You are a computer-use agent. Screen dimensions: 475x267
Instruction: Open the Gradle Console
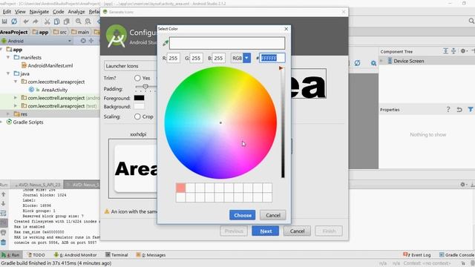[x=456, y=255]
